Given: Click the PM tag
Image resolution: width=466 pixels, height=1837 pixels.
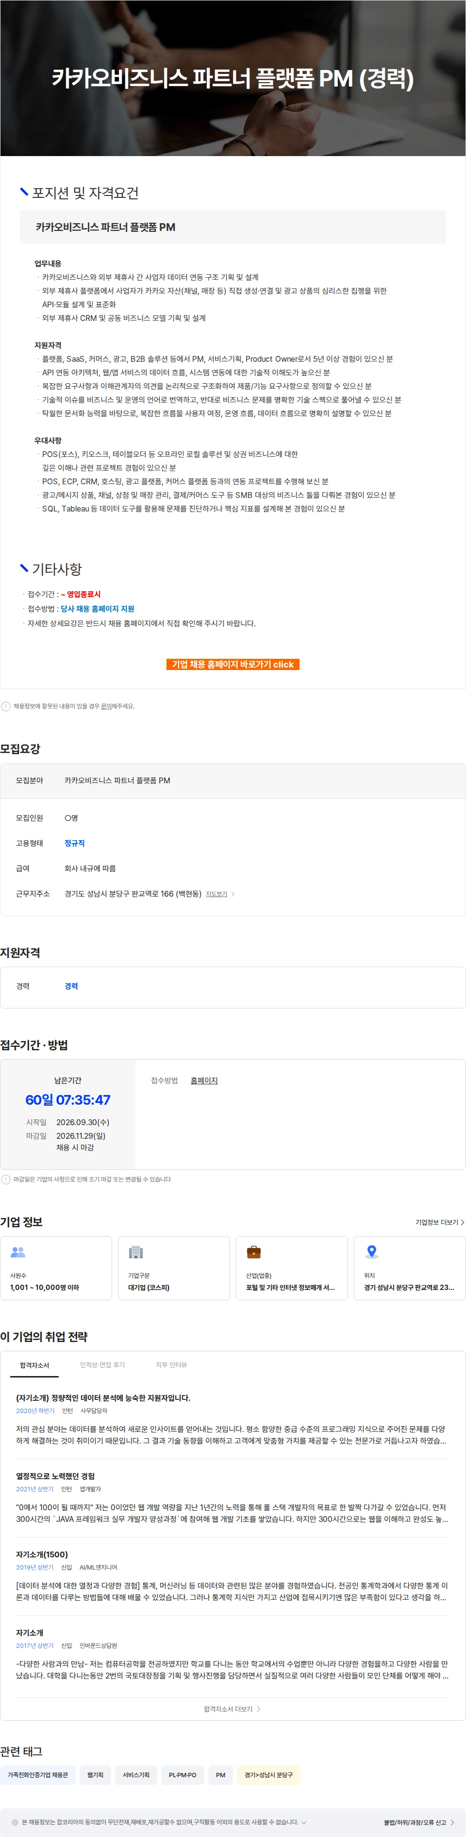Looking at the screenshot, I should coord(220,1775).
